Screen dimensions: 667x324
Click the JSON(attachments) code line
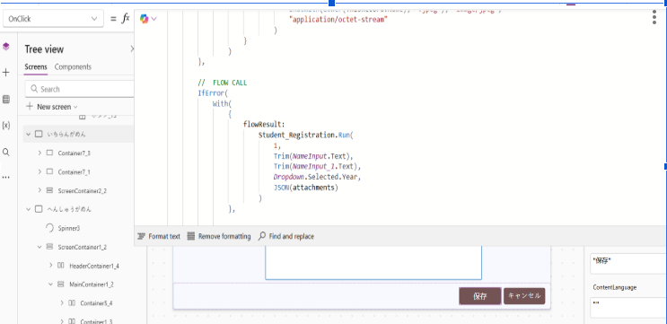tap(306, 187)
